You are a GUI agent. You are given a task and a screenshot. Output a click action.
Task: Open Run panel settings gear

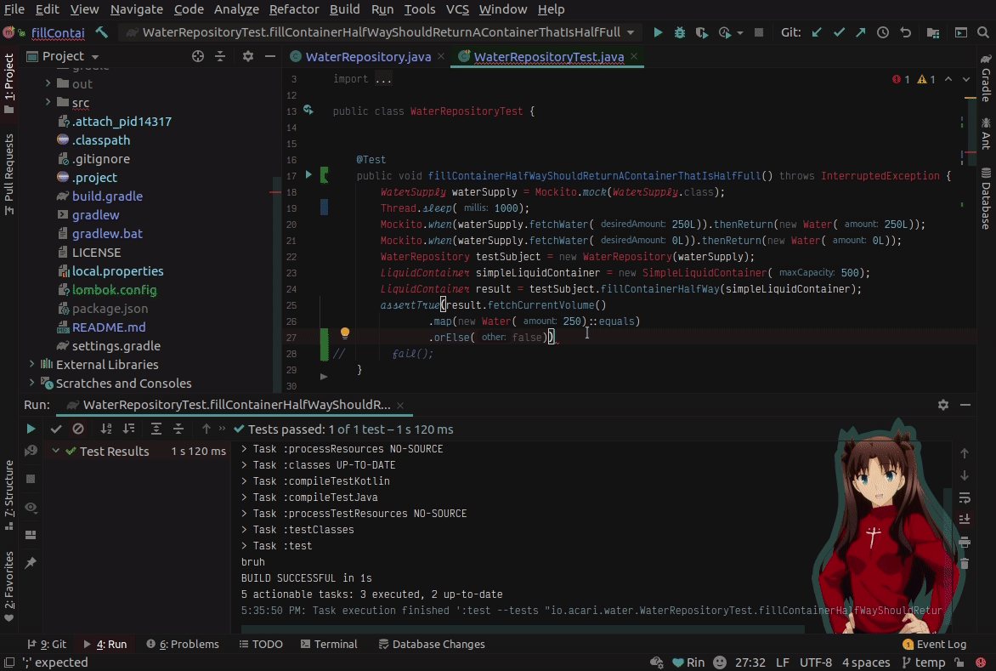pyautogui.click(x=943, y=405)
